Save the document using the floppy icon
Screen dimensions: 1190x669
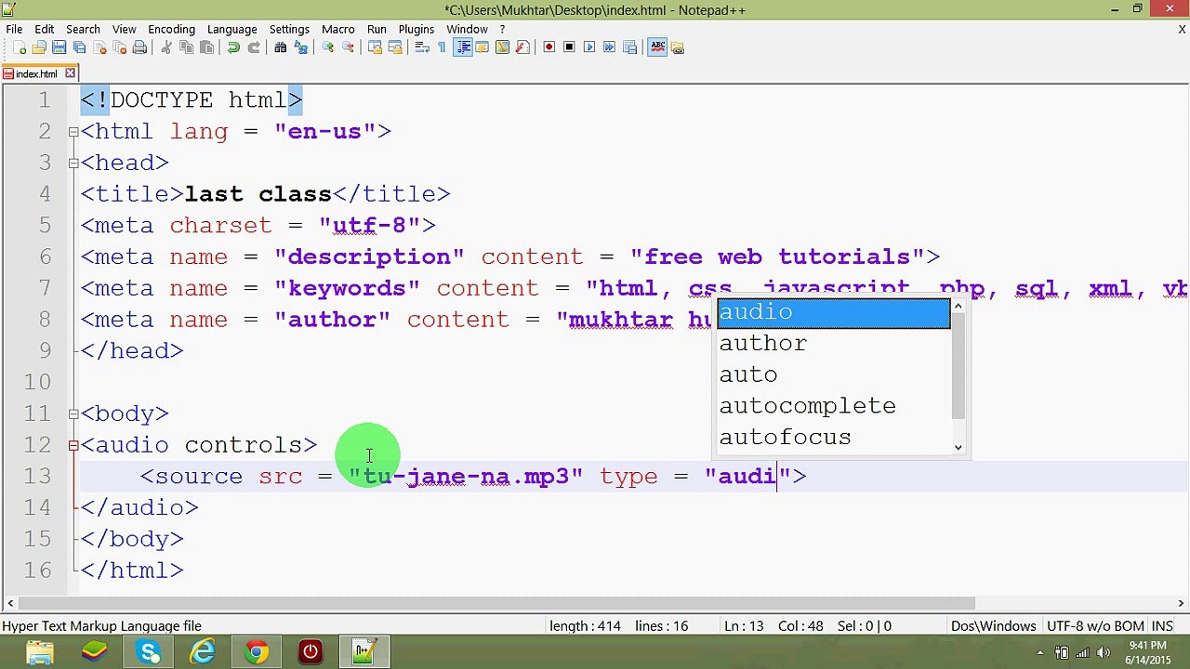click(59, 47)
